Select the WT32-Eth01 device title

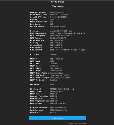pyautogui.click(x=58, y=2)
